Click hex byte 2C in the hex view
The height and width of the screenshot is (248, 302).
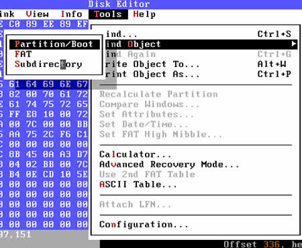click(48, 134)
